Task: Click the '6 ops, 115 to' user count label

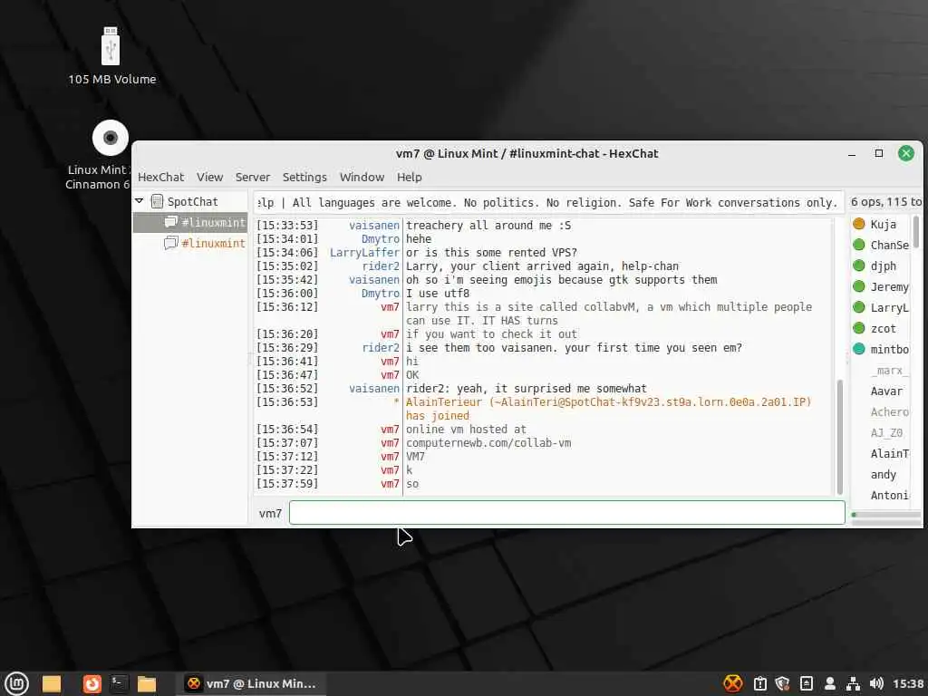Action: 885,201
